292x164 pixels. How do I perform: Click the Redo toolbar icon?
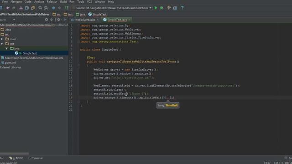click(x=14, y=8)
